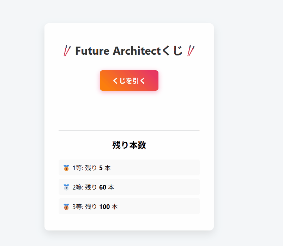
Task: Click the word "Future" in the title
Action: (x=92, y=51)
